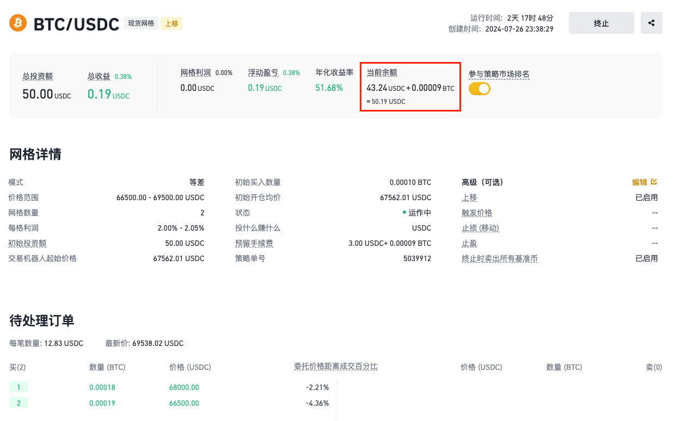The height and width of the screenshot is (421, 675).
Task: Click the 上移 badge next to the title
Action: click(171, 23)
